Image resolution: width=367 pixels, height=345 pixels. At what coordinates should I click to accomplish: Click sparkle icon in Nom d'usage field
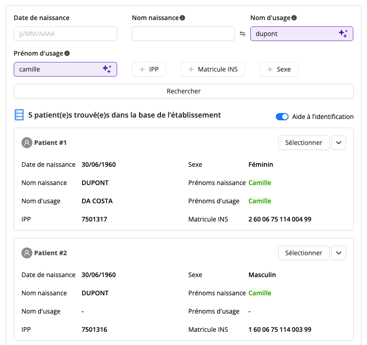[343, 33]
